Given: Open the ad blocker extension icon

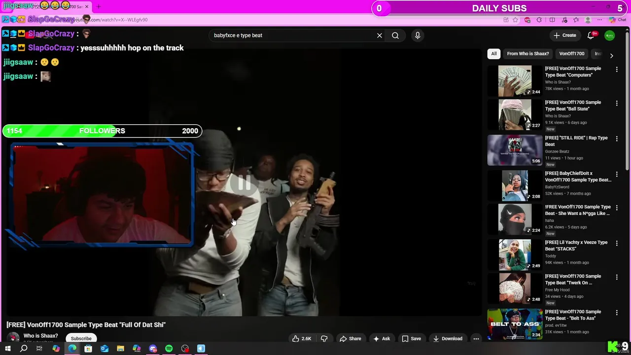Looking at the screenshot, I should [x=527, y=20].
